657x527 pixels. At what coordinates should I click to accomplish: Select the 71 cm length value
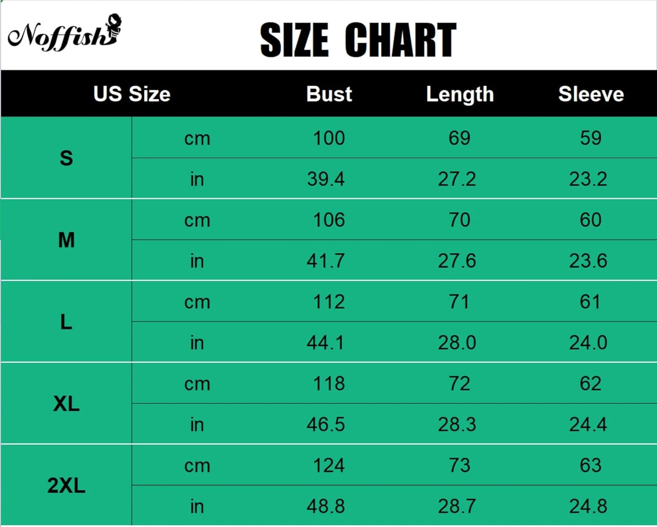coord(459,302)
